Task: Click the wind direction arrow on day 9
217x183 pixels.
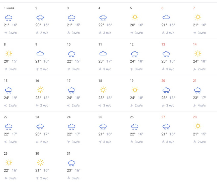Action: [37, 69]
